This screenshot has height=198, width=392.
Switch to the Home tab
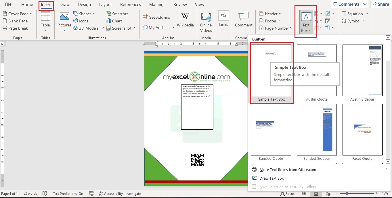[x=27, y=4]
